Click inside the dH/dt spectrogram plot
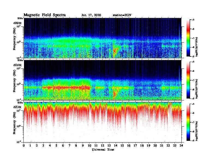Screen dimensions: 216x167 coord(103,38)
